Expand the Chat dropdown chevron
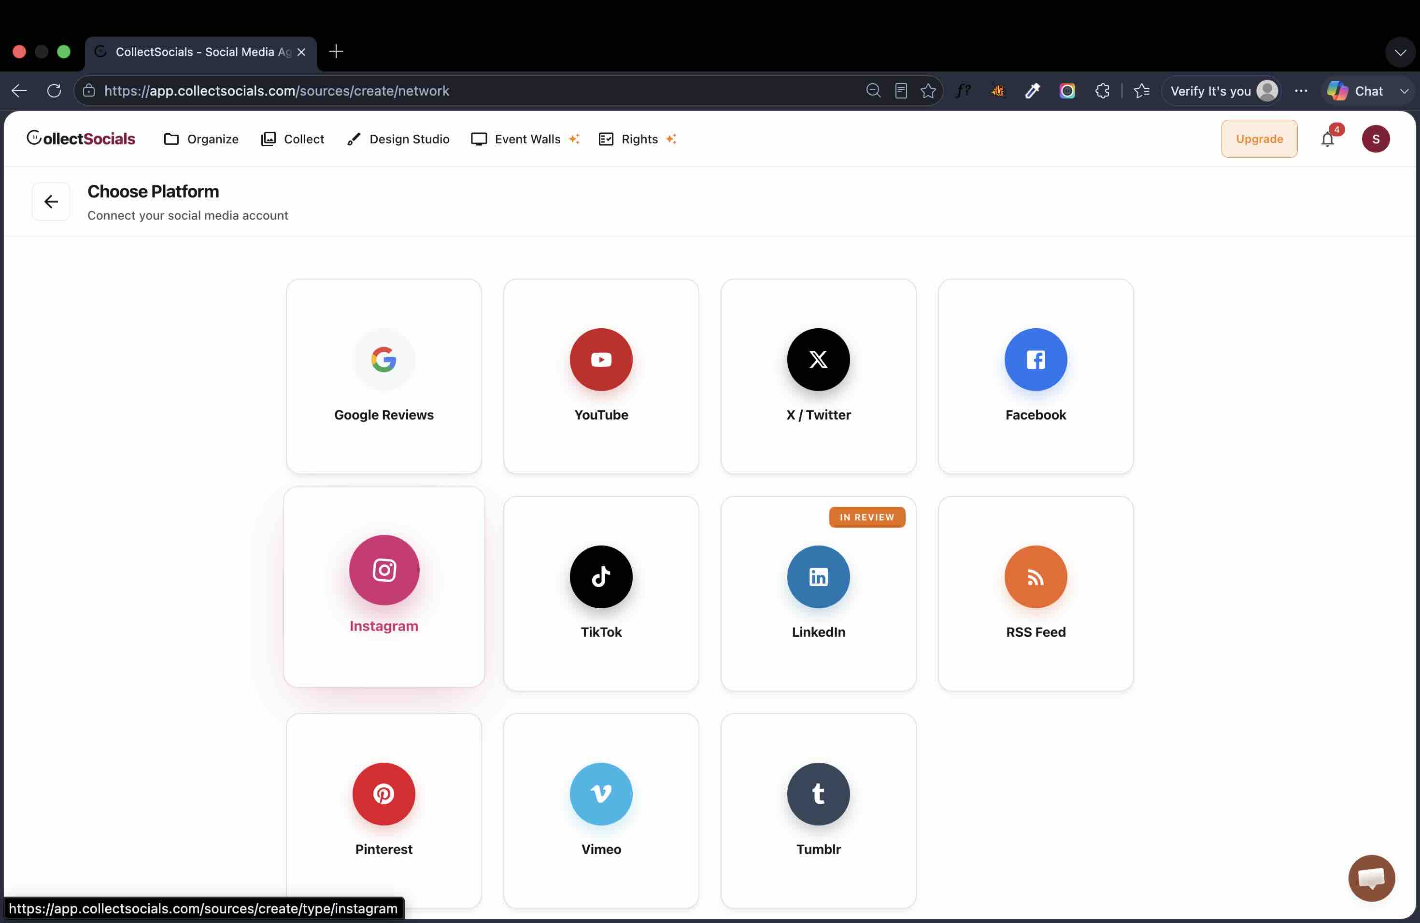Screen dimensions: 1420x923 point(1404,91)
